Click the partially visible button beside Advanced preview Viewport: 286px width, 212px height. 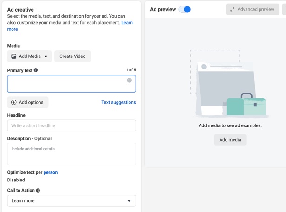[x=284, y=9]
